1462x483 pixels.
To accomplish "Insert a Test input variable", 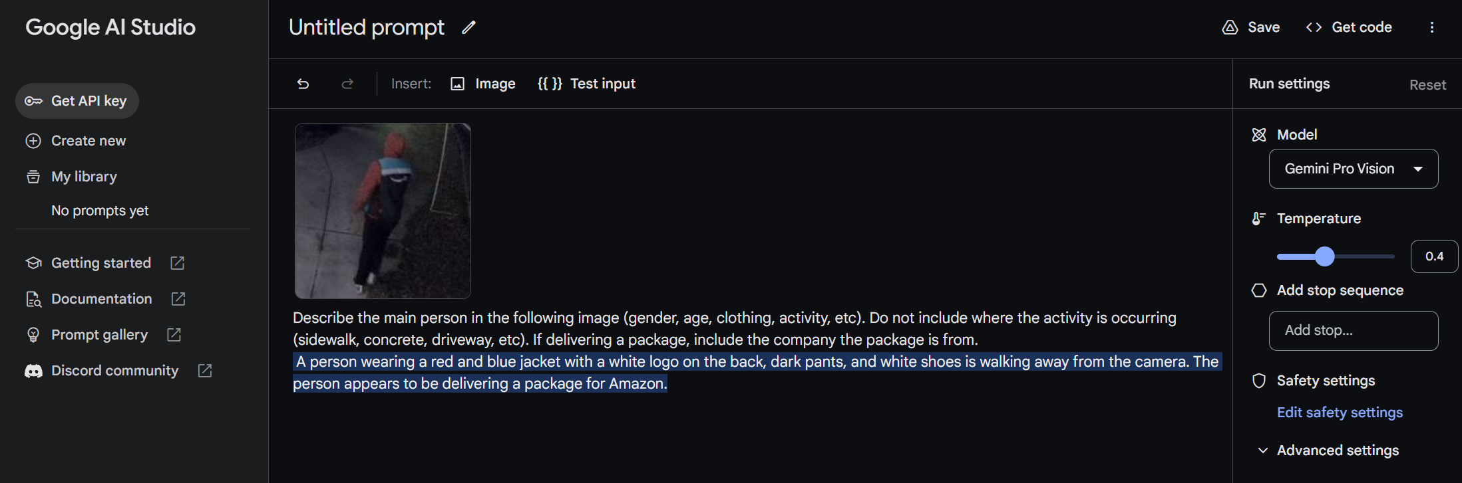I will coord(587,84).
